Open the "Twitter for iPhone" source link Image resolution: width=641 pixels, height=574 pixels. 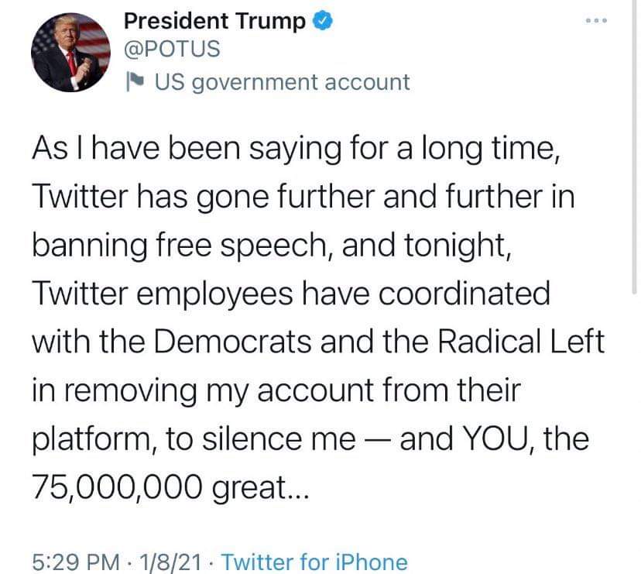[x=314, y=562]
